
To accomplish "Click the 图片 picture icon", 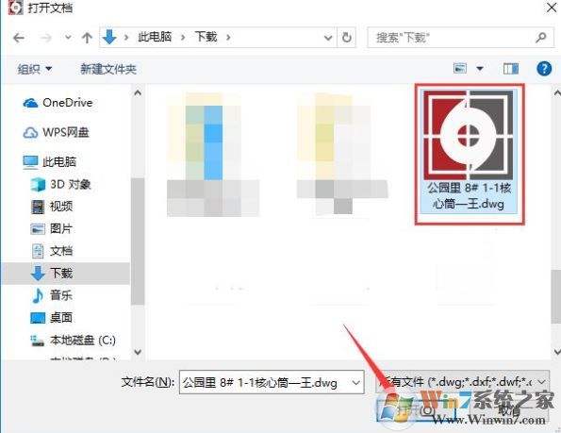I will click(x=38, y=229).
